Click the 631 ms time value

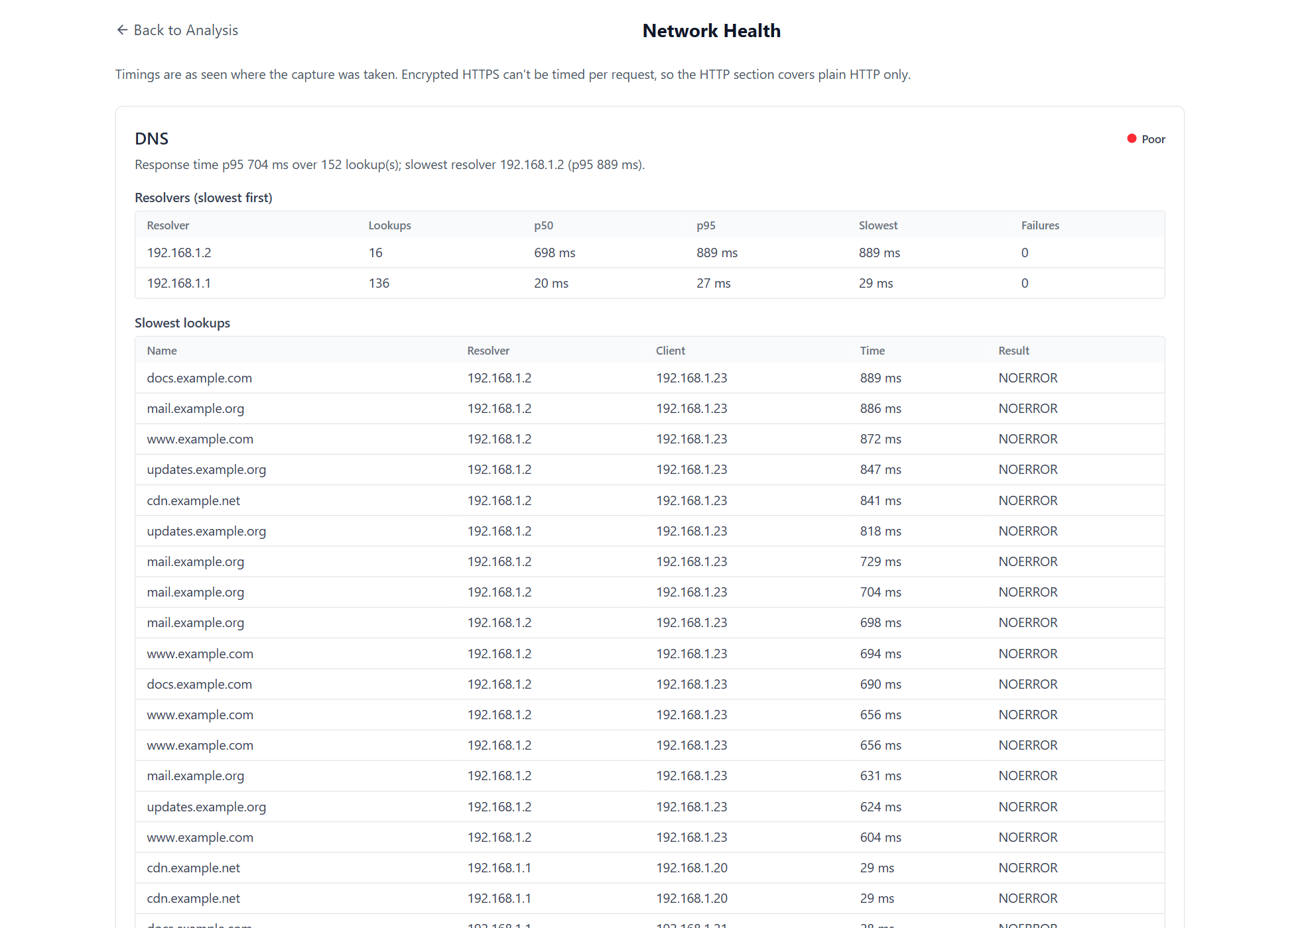point(881,776)
